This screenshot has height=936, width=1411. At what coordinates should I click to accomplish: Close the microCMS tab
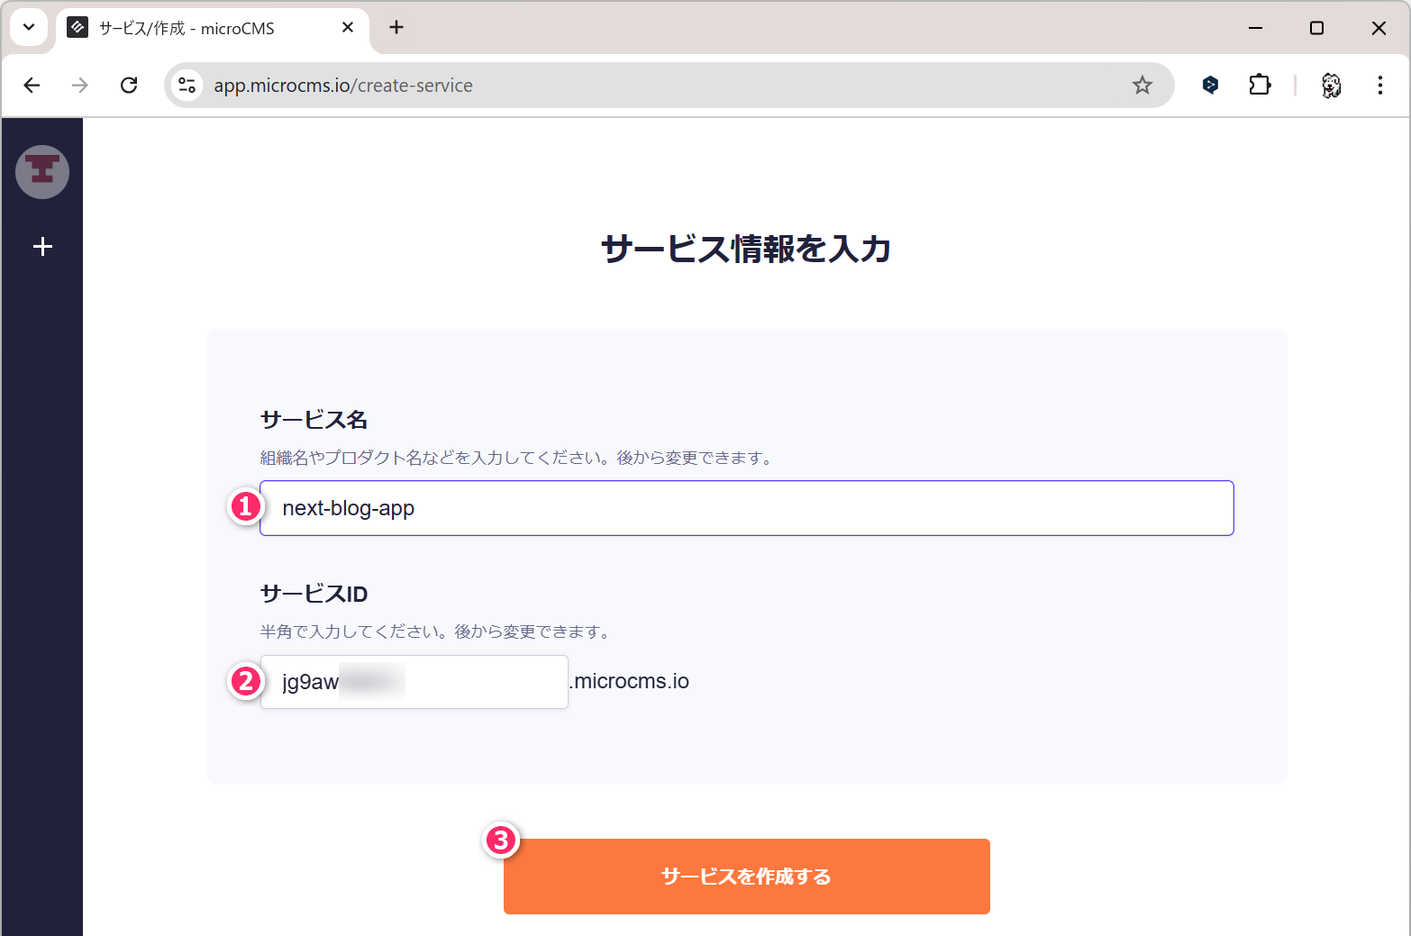tap(348, 28)
